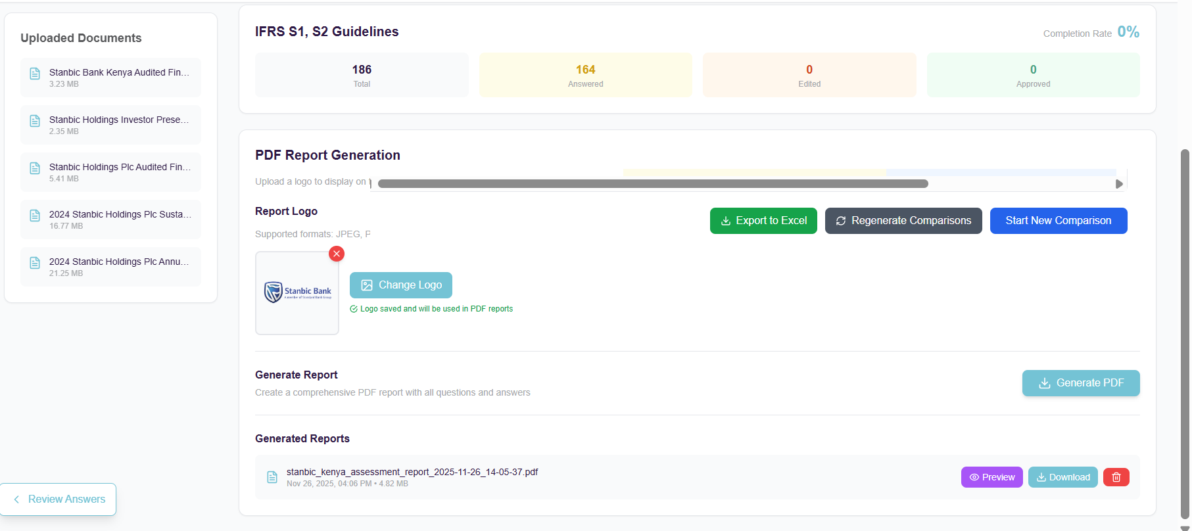Open the stanbic_kenya_assessment_report PDF file name
This screenshot has height=531, width=1192.
[412, 472]
